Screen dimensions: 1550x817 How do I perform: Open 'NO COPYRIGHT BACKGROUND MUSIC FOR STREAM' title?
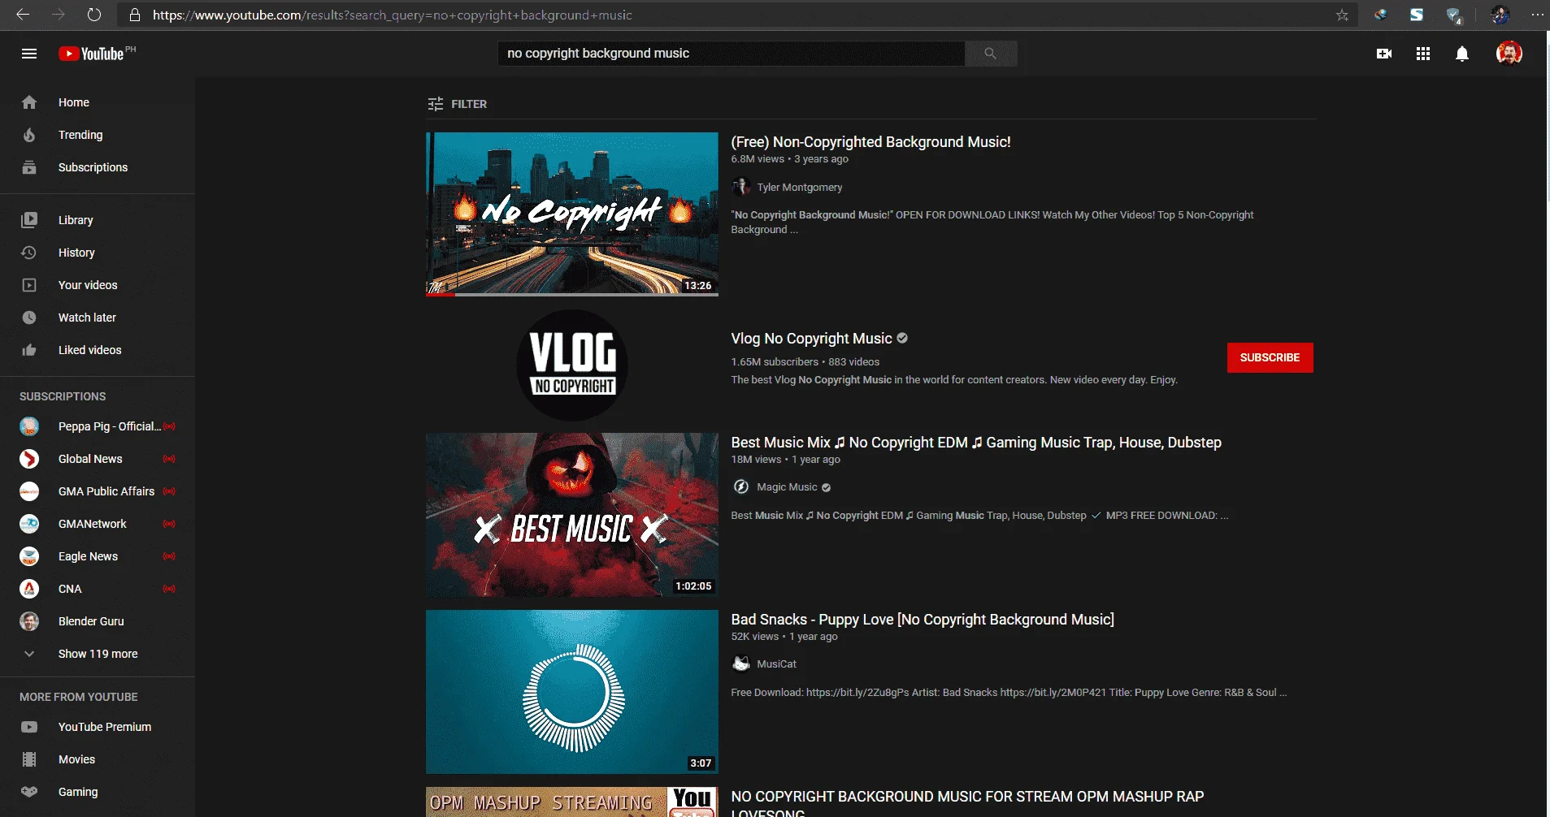click(967, 803)
